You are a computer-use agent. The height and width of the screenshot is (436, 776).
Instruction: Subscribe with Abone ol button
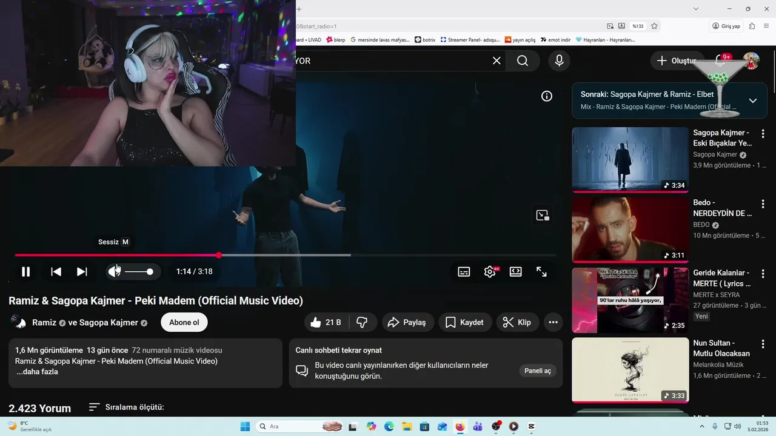point(184,323)
